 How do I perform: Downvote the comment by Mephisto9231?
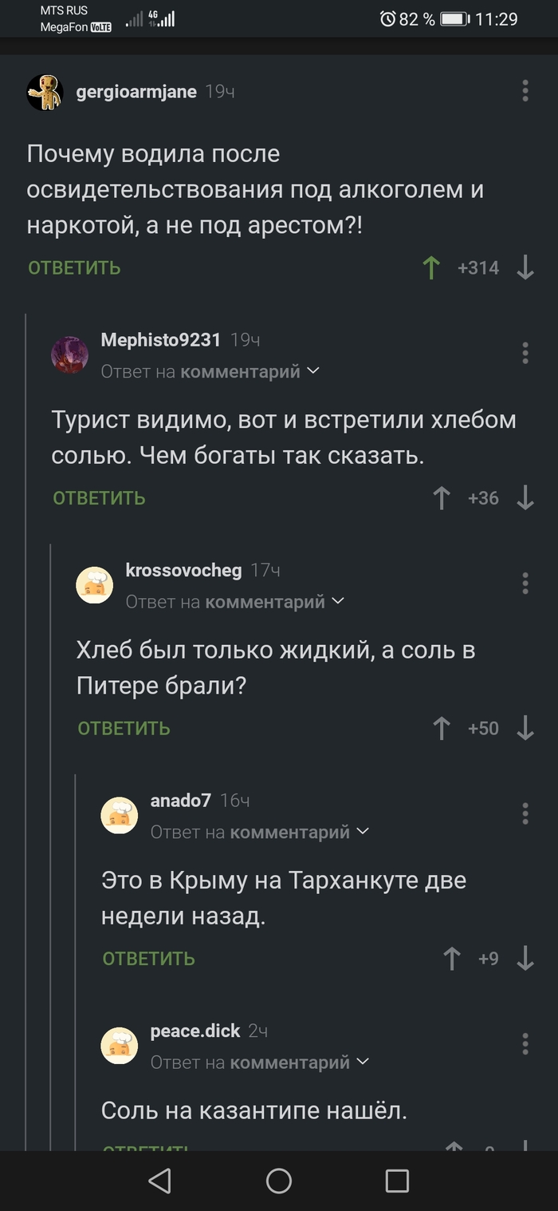(x=525, y=497)
